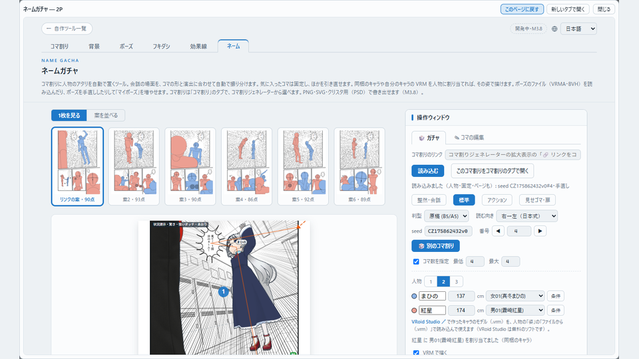Screen dimensions: 639x359
Task: Open 紅星 model dropdown 男01
Action: [x=515, y=310]
